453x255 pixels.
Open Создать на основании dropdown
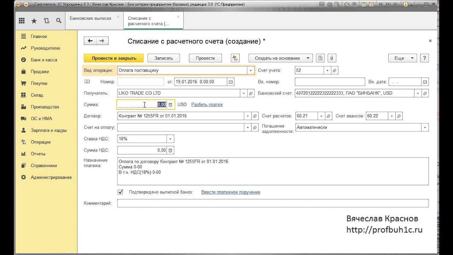tap(281, 58)
